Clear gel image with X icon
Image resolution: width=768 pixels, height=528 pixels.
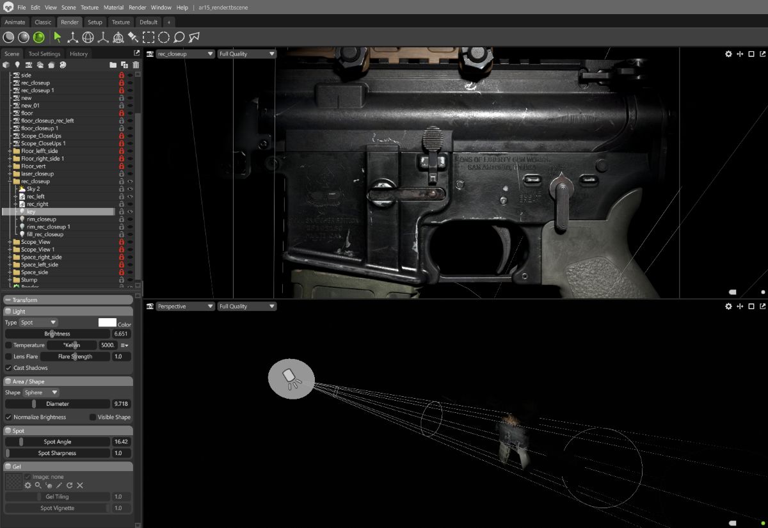(x=80, y=485)
